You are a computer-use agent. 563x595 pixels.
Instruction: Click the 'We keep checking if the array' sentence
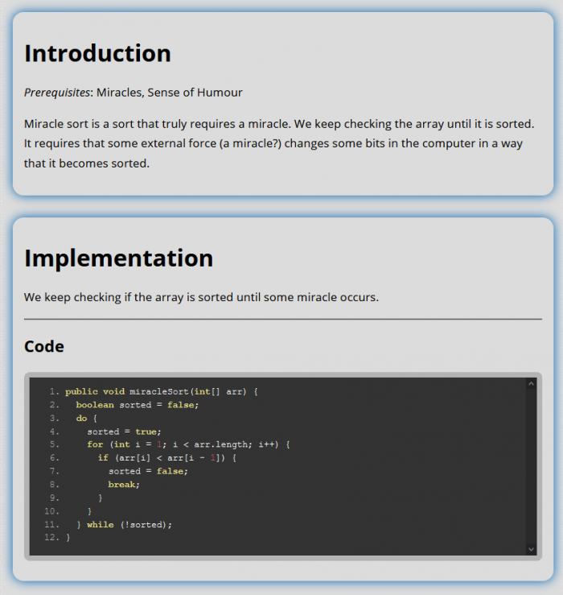click(201, 297)
